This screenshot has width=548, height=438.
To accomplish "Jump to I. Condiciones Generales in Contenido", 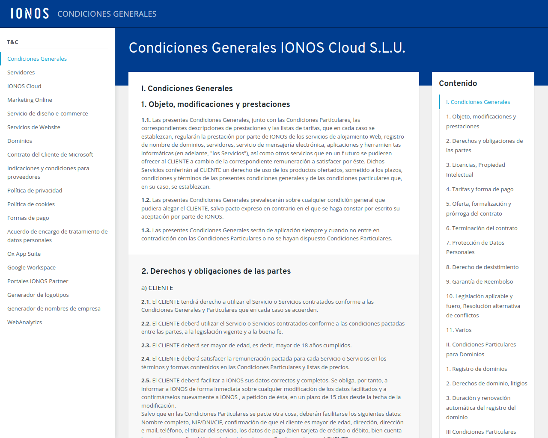I will 478,102.
